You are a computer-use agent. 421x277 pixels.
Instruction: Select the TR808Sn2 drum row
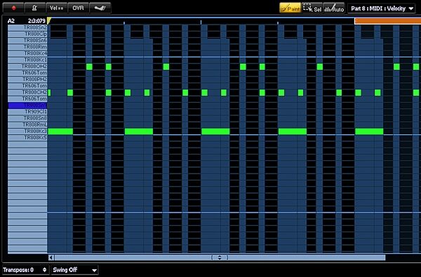(27, 27)
